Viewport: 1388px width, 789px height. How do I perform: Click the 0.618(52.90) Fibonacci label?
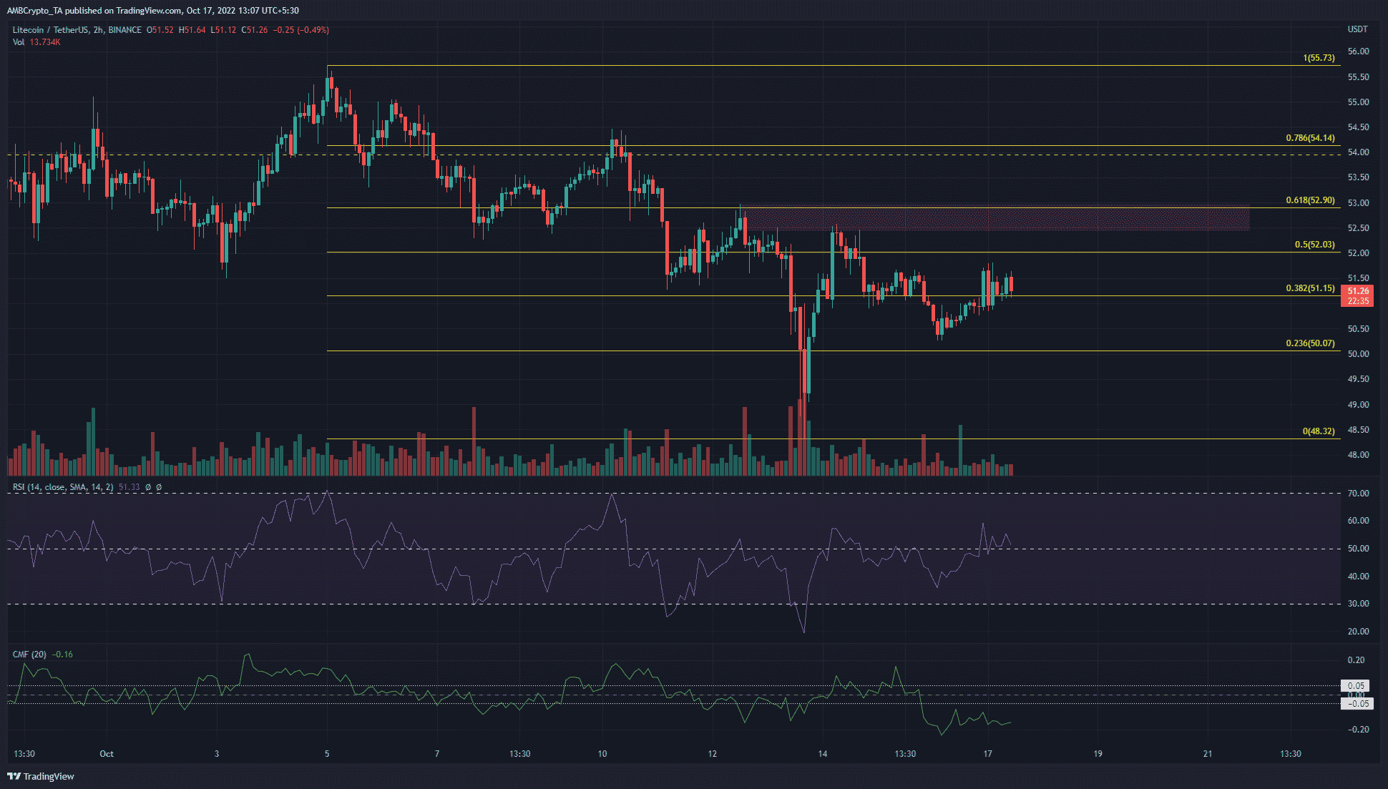[1310, 200]
